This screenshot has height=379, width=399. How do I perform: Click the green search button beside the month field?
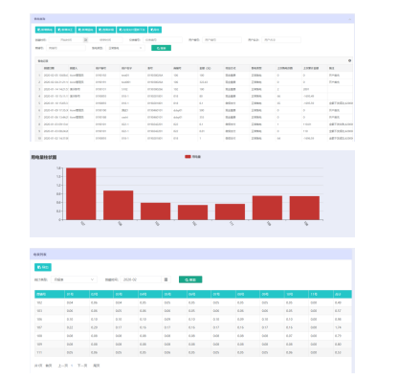point(190,279)
